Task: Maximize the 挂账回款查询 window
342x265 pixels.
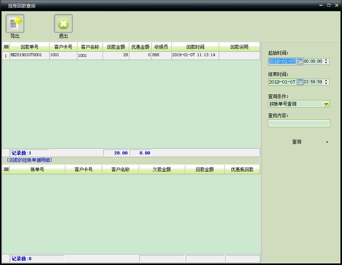Action: 329,5
